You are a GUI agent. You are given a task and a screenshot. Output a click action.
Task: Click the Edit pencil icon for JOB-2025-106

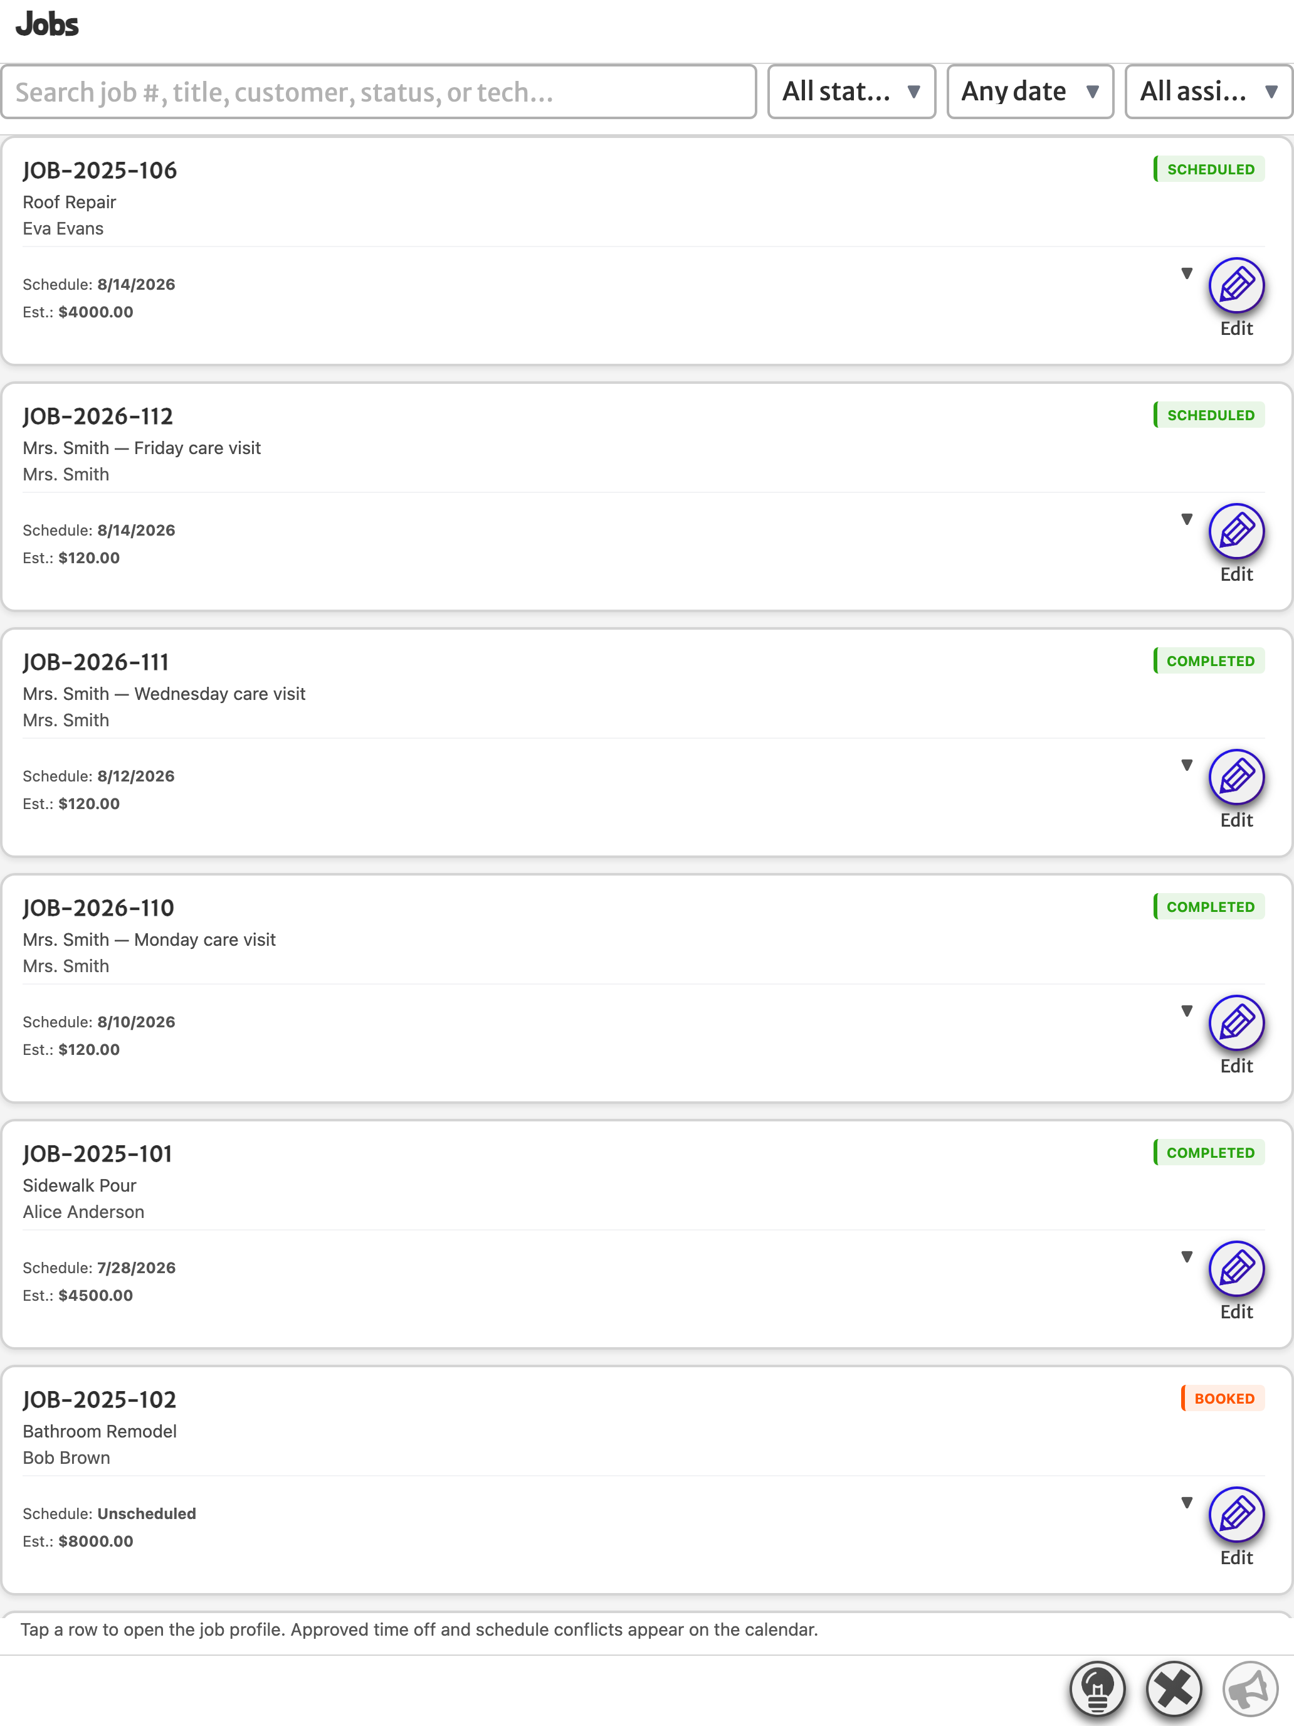coord(1236,285)
